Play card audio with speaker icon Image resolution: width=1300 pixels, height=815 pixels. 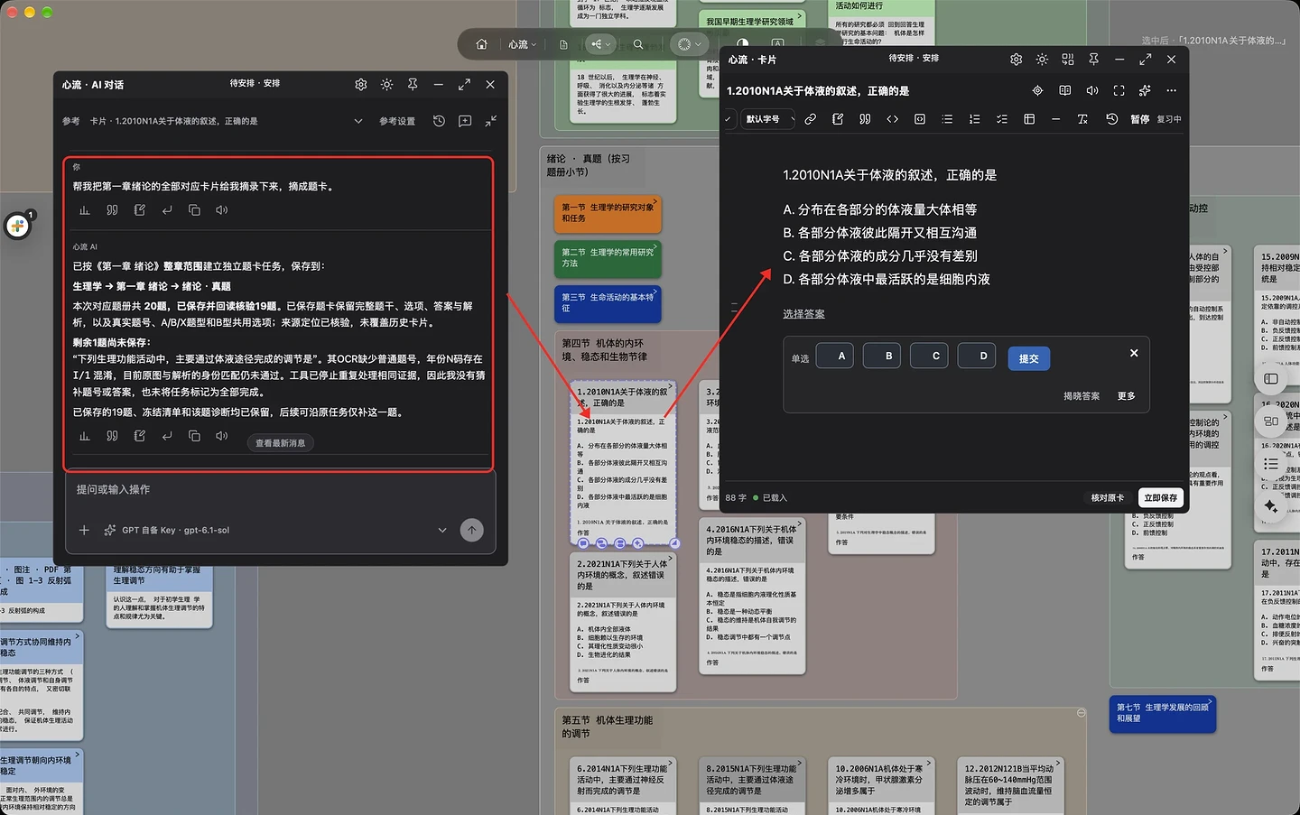[1091, 90]
